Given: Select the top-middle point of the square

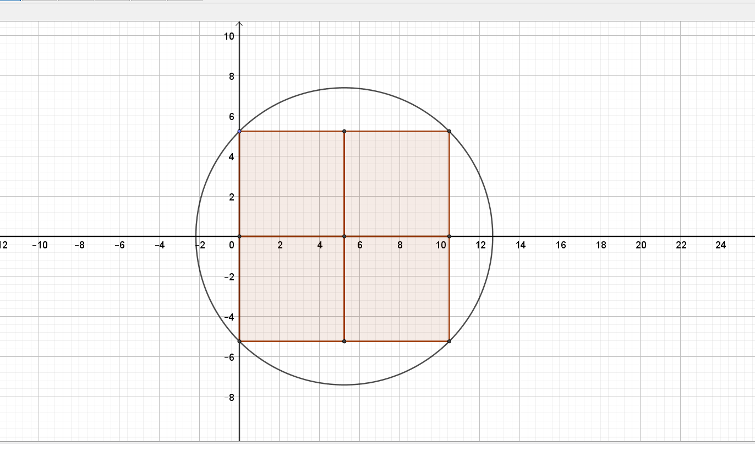Looking at the screenshot, I should click(344, 131).
